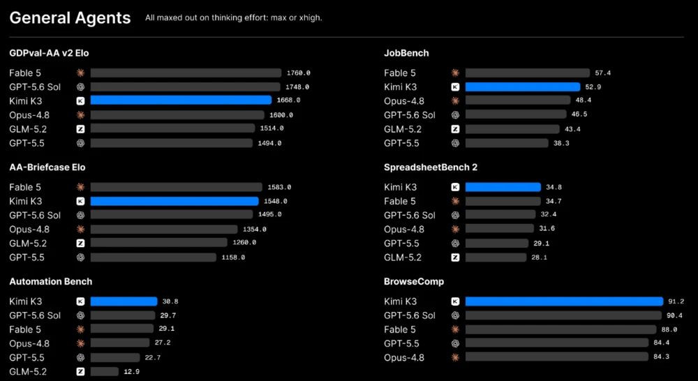Click the blue Kimi K3 bar in AA-Briefcase Elo
The height and width of the screenshot is (381, 698).
[174, 201]
